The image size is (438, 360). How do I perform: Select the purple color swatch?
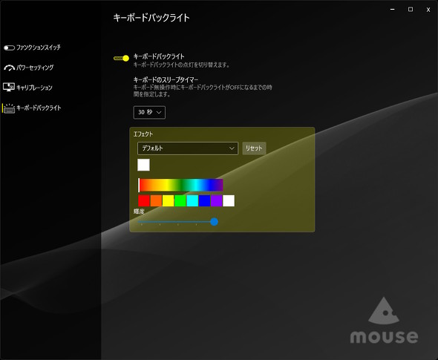(217, 201)
